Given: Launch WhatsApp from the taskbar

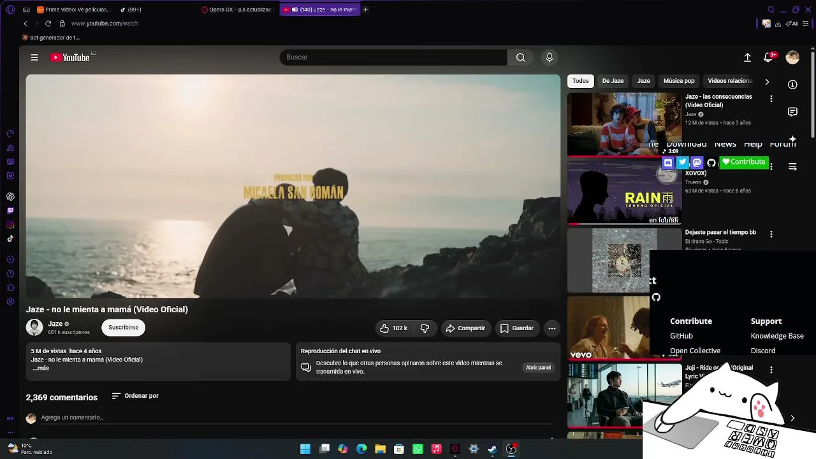Looking at the screenshot, I should pos(418,449).
